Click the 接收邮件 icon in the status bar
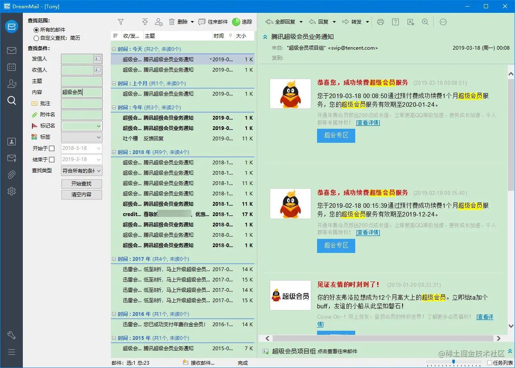Screen dimensions: 515x368 coord(186,363)
